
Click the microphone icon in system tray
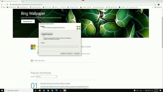click(146, 90)
